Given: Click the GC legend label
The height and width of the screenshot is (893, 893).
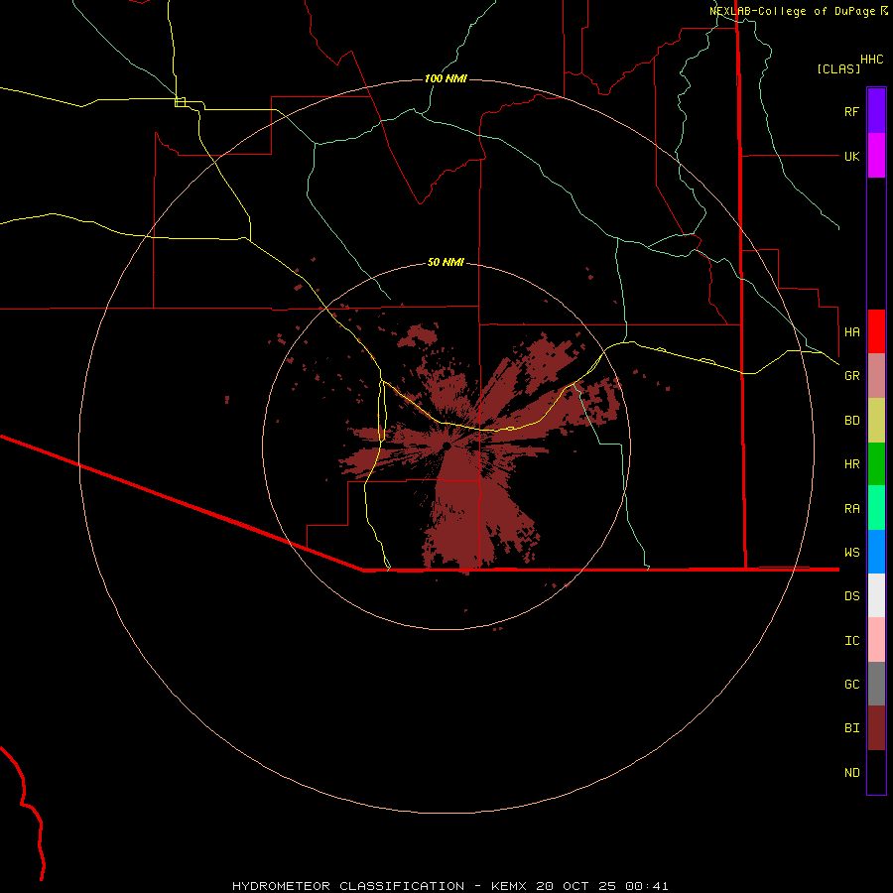Looking at the screenshot, I should (851, 685).
